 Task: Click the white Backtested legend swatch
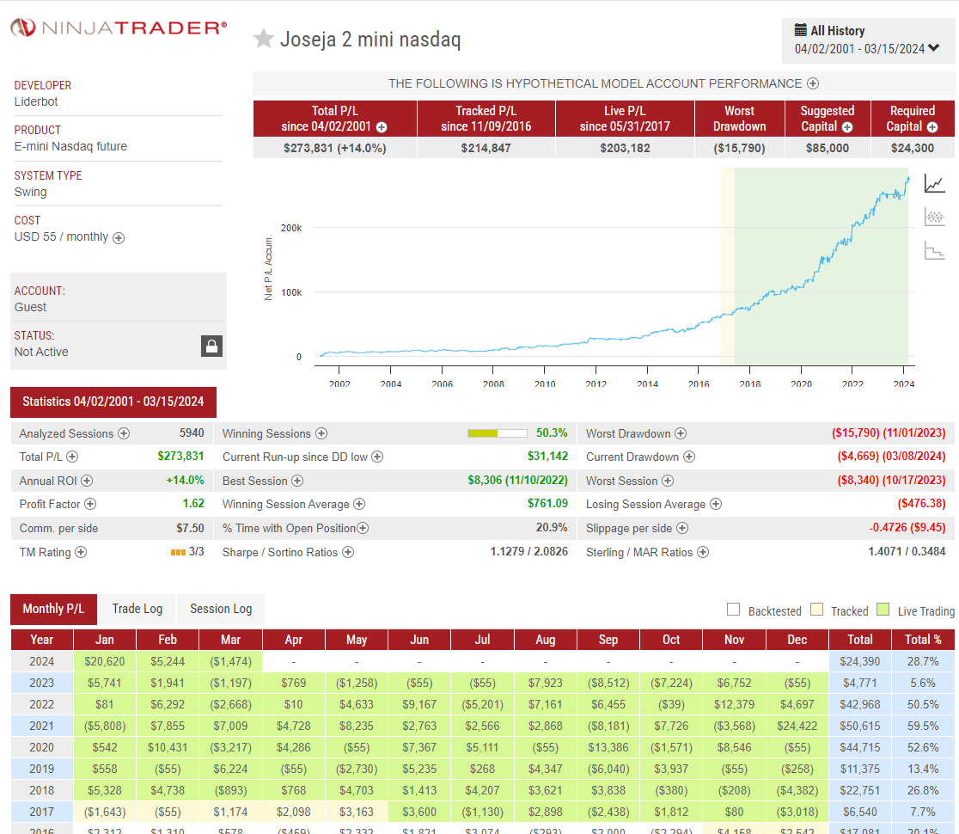(733, 610)
